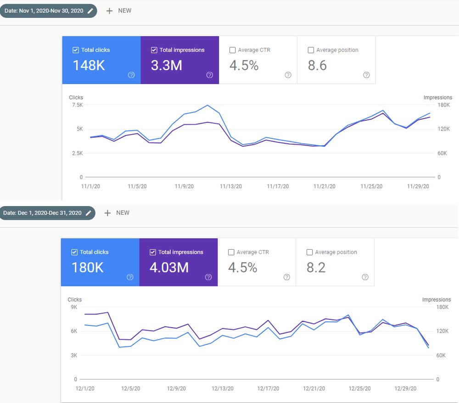This screenshot has height=403, width=459.
Task: Edit the Nov 1–Nov 30 date filter pencil
Action: pos(90,11)
